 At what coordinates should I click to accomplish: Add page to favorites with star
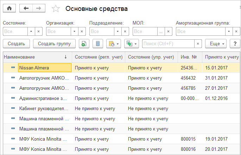pyautogui.click(x=56, y=8)
